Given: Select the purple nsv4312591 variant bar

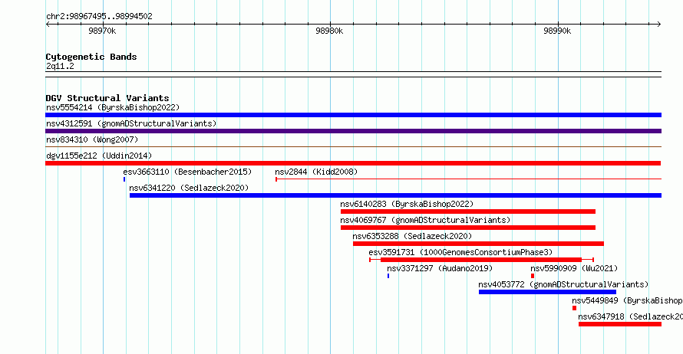Looking at the screenshot, I should point(353,131).
